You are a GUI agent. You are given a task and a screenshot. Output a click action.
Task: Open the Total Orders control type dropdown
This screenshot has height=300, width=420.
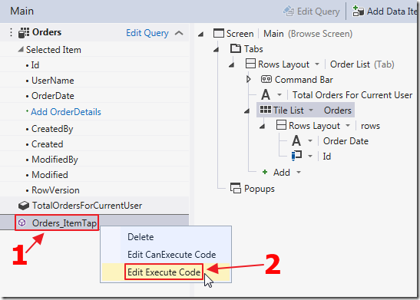tap(279, 94)
